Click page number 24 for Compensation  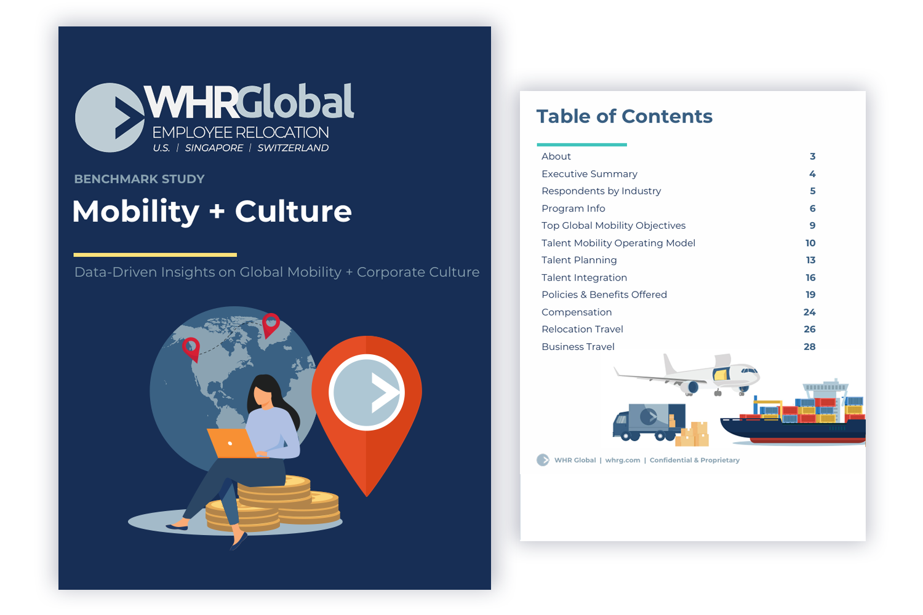[810, 312]
